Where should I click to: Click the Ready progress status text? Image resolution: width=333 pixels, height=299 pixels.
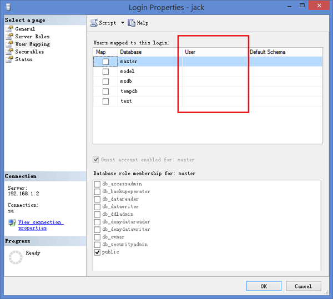pos(33,253)
